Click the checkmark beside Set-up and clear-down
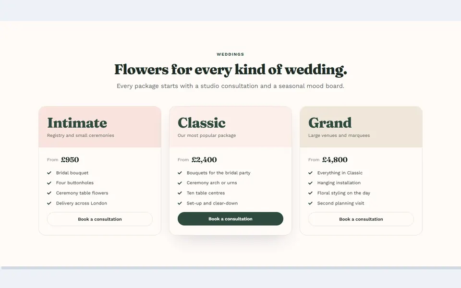The width and height of the screenshot is (461, 288). tap(180, 203)
